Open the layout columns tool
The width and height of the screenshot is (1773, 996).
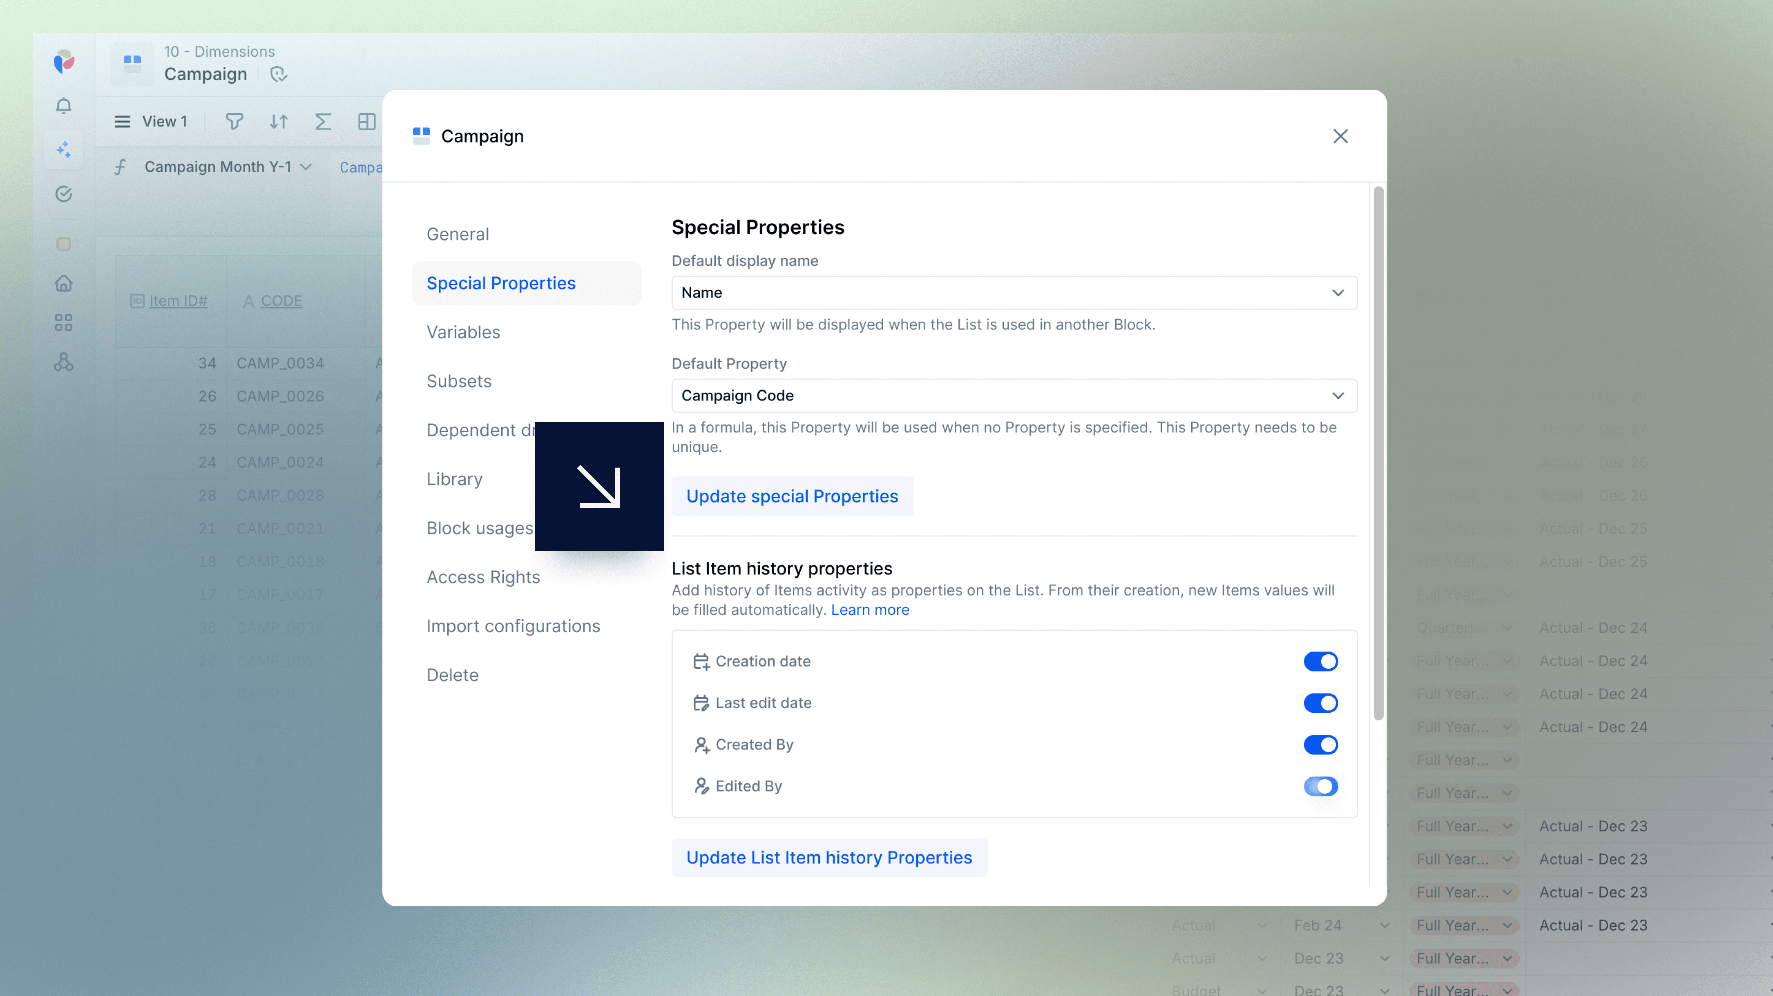tap(367, 122)
